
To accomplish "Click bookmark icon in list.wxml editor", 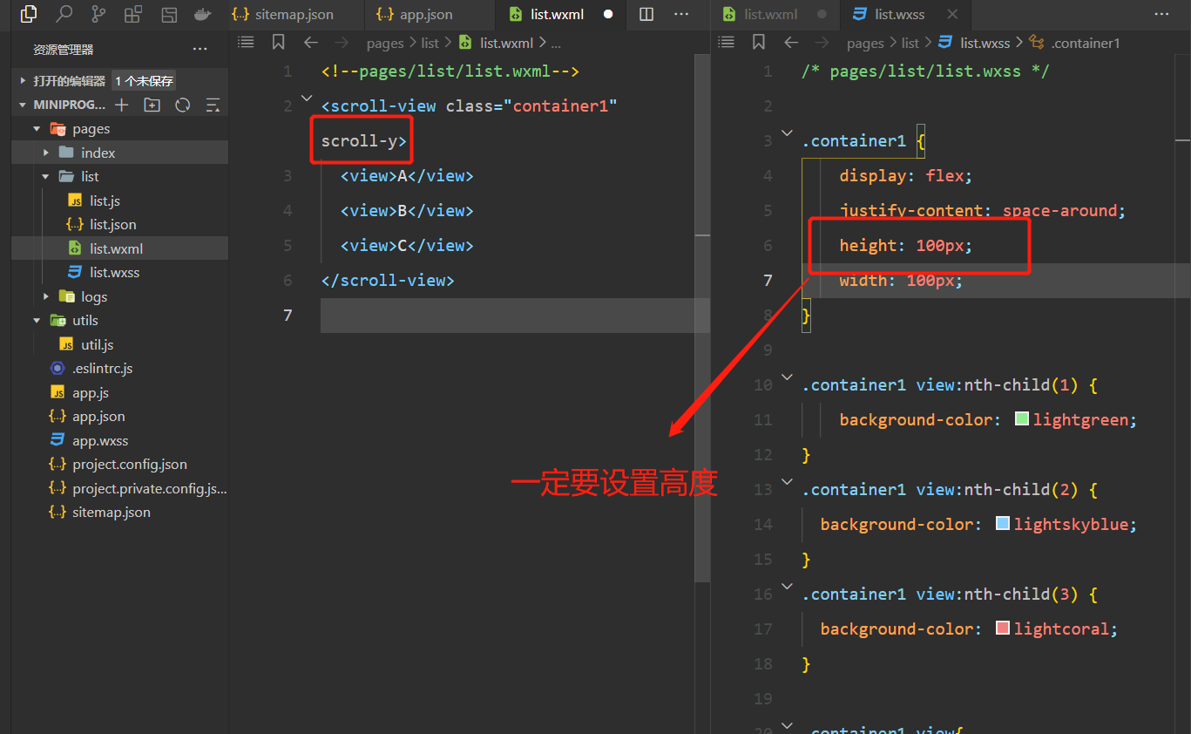I will [x=278, y=42].
